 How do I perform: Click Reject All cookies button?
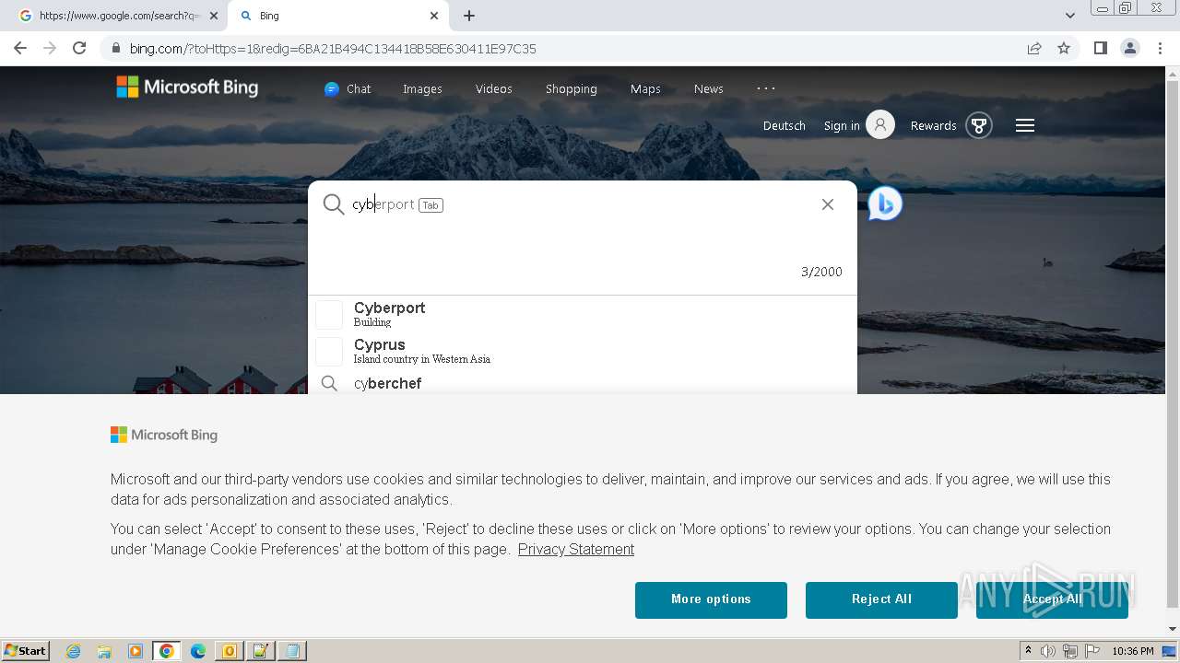(881, 599)
